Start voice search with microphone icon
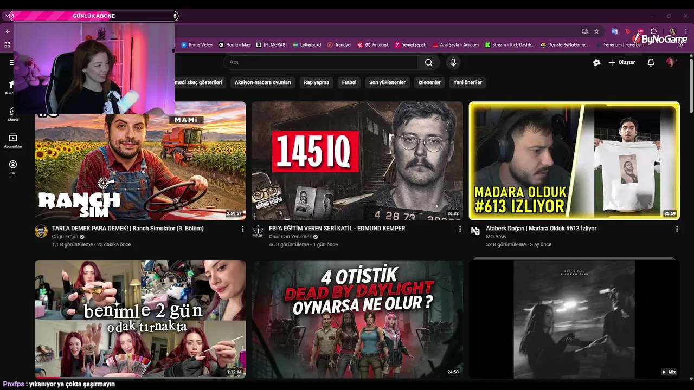This screenshot has width=694, height=390. click(453, 62)
